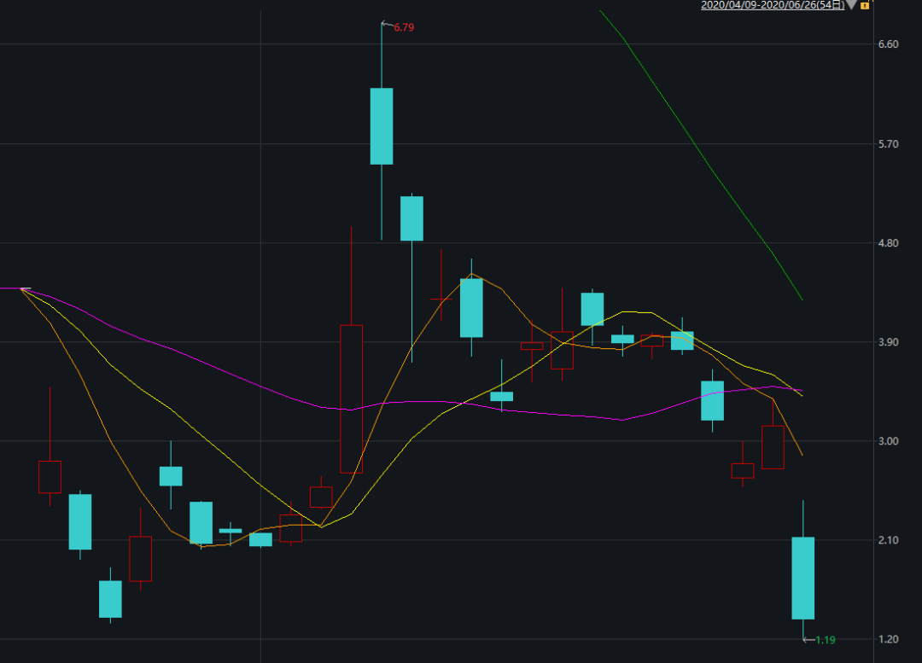Click the magenta moving average line

pyautogui.click(x=171, y=350)
